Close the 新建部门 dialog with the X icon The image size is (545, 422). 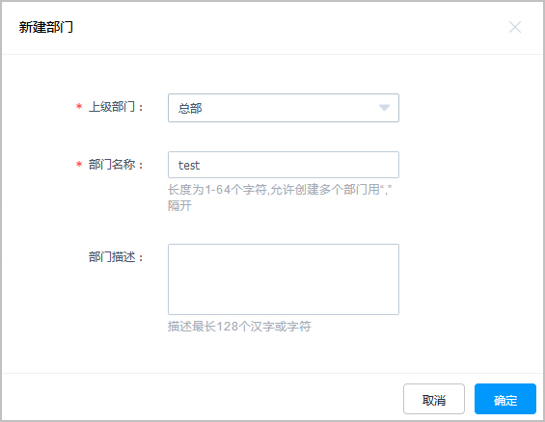(x=515, y=27)
